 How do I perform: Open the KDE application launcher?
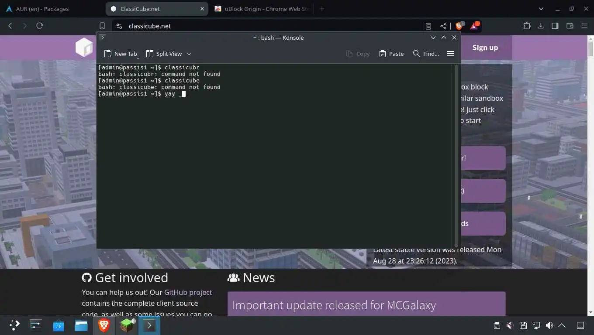[x=14, y=325]
